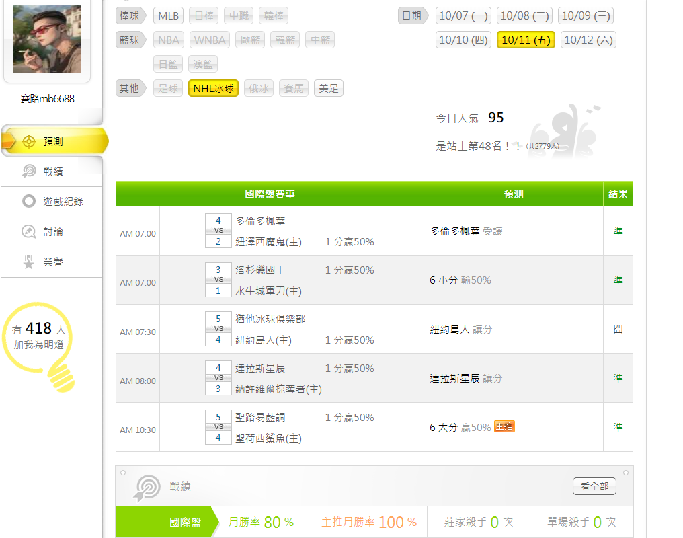Open the 討論 sidebar menu item
Viewport: 683px width, 538px height.
pyautogui.click(x=52, y=231)
